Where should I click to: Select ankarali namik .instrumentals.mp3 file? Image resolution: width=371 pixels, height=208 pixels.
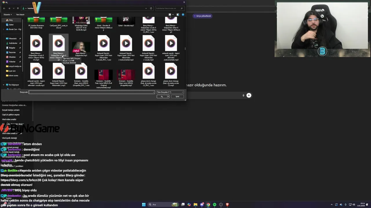171,48
